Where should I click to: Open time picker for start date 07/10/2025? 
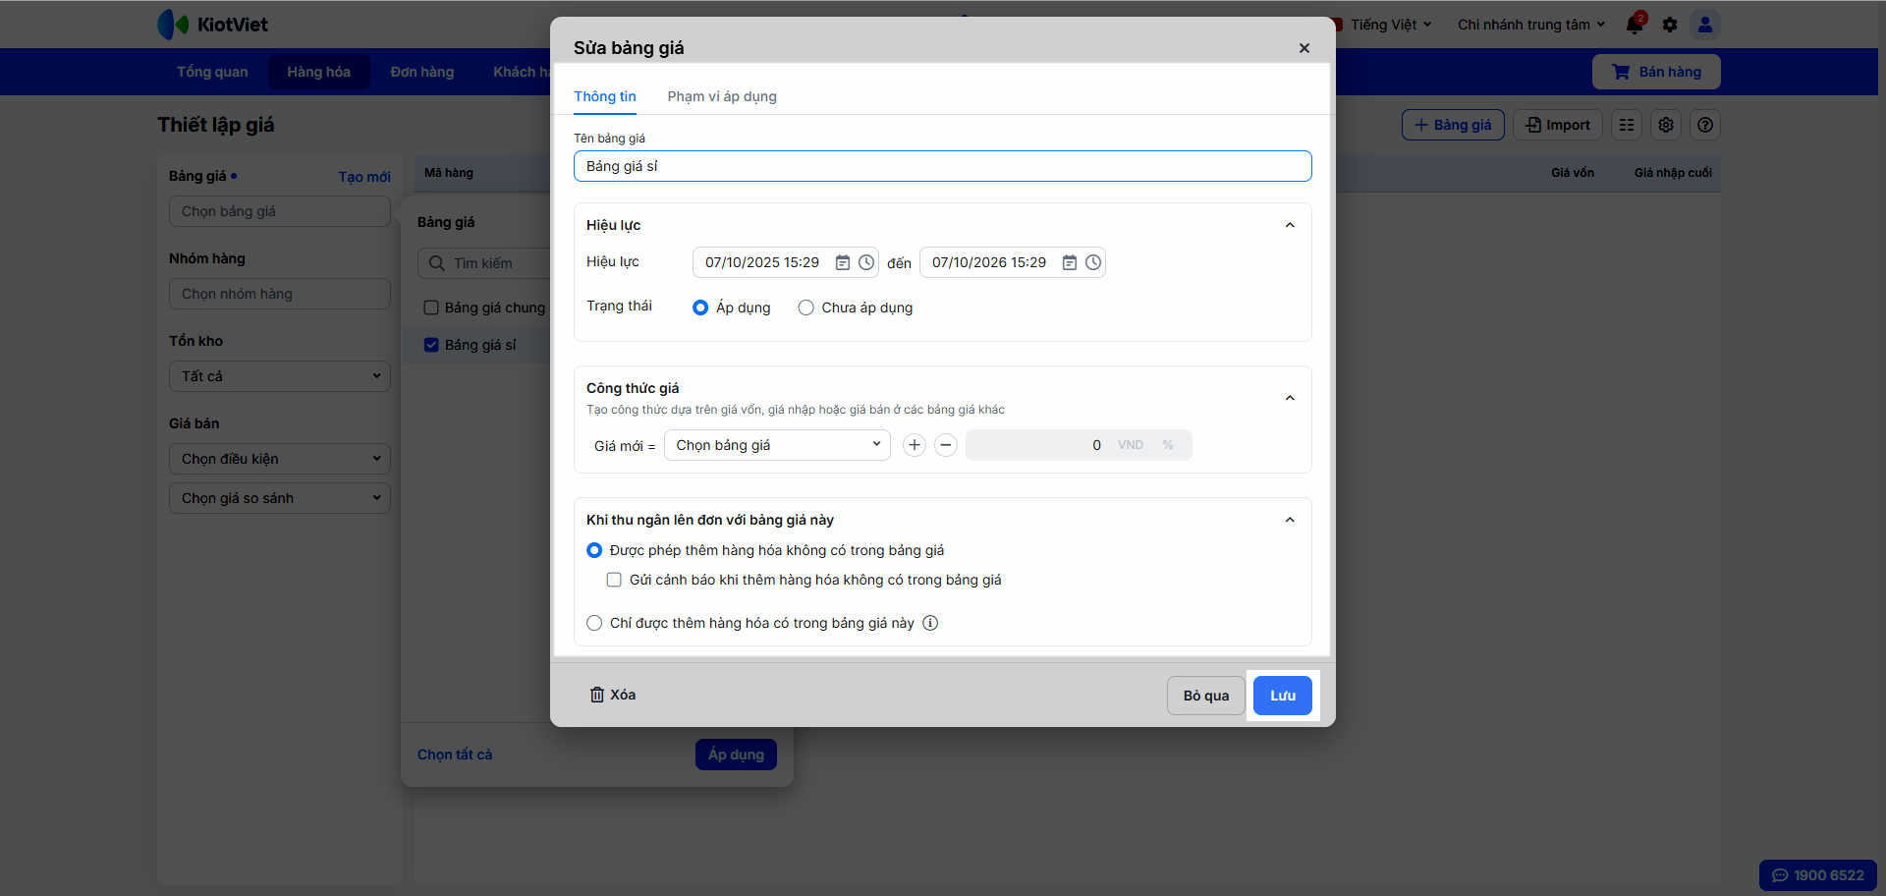pos(866,262)
